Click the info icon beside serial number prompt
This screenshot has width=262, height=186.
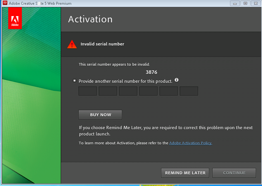[x=177, y=80]
